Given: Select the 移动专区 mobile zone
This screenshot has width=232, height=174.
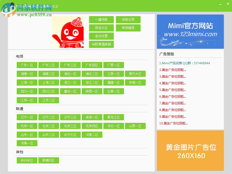Looking at the screenshot, I should tap(27, 160).
